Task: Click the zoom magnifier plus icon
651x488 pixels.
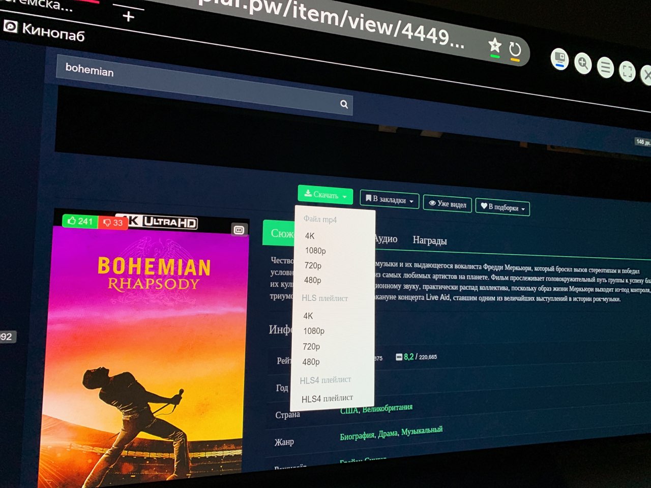Action: coord(583,64)
